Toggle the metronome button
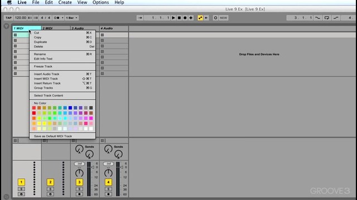This screenshot has height=200, width=357. (56, 18)
